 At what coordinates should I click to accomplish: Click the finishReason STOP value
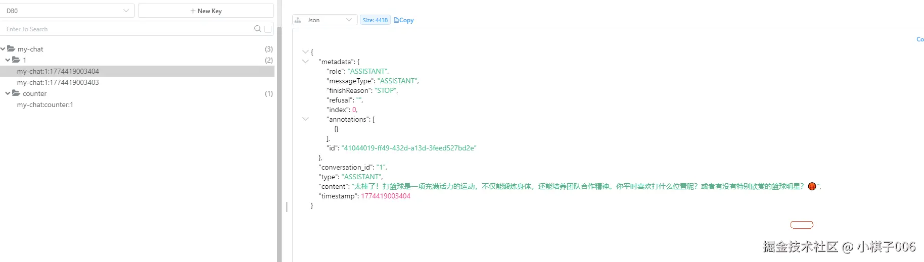385,90
